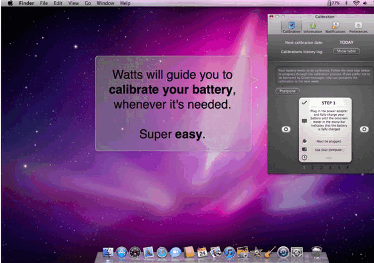The image size is (374, 263).
Task: Advance to next calibration step arrow
Action: click(364, 129)
